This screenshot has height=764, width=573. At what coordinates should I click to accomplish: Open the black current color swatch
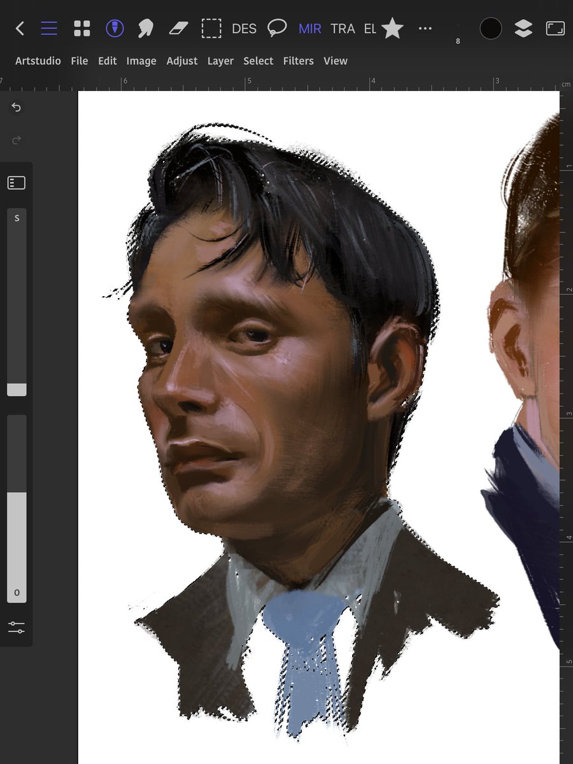(491, 28)
